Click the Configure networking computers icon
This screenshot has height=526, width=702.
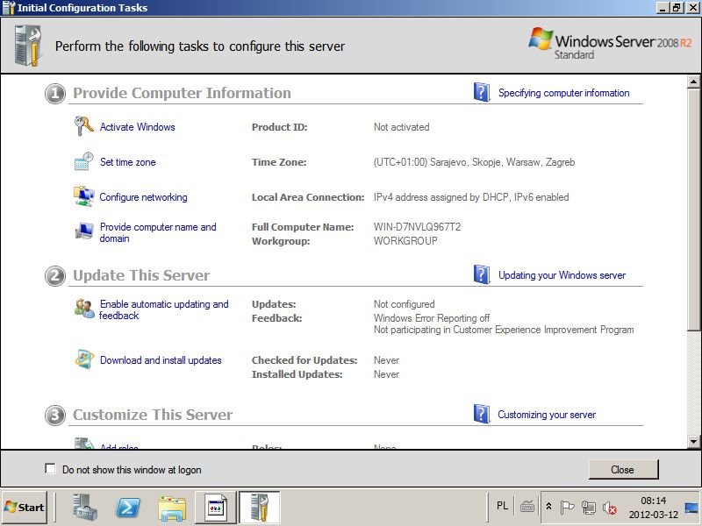[x=83, y=196]
